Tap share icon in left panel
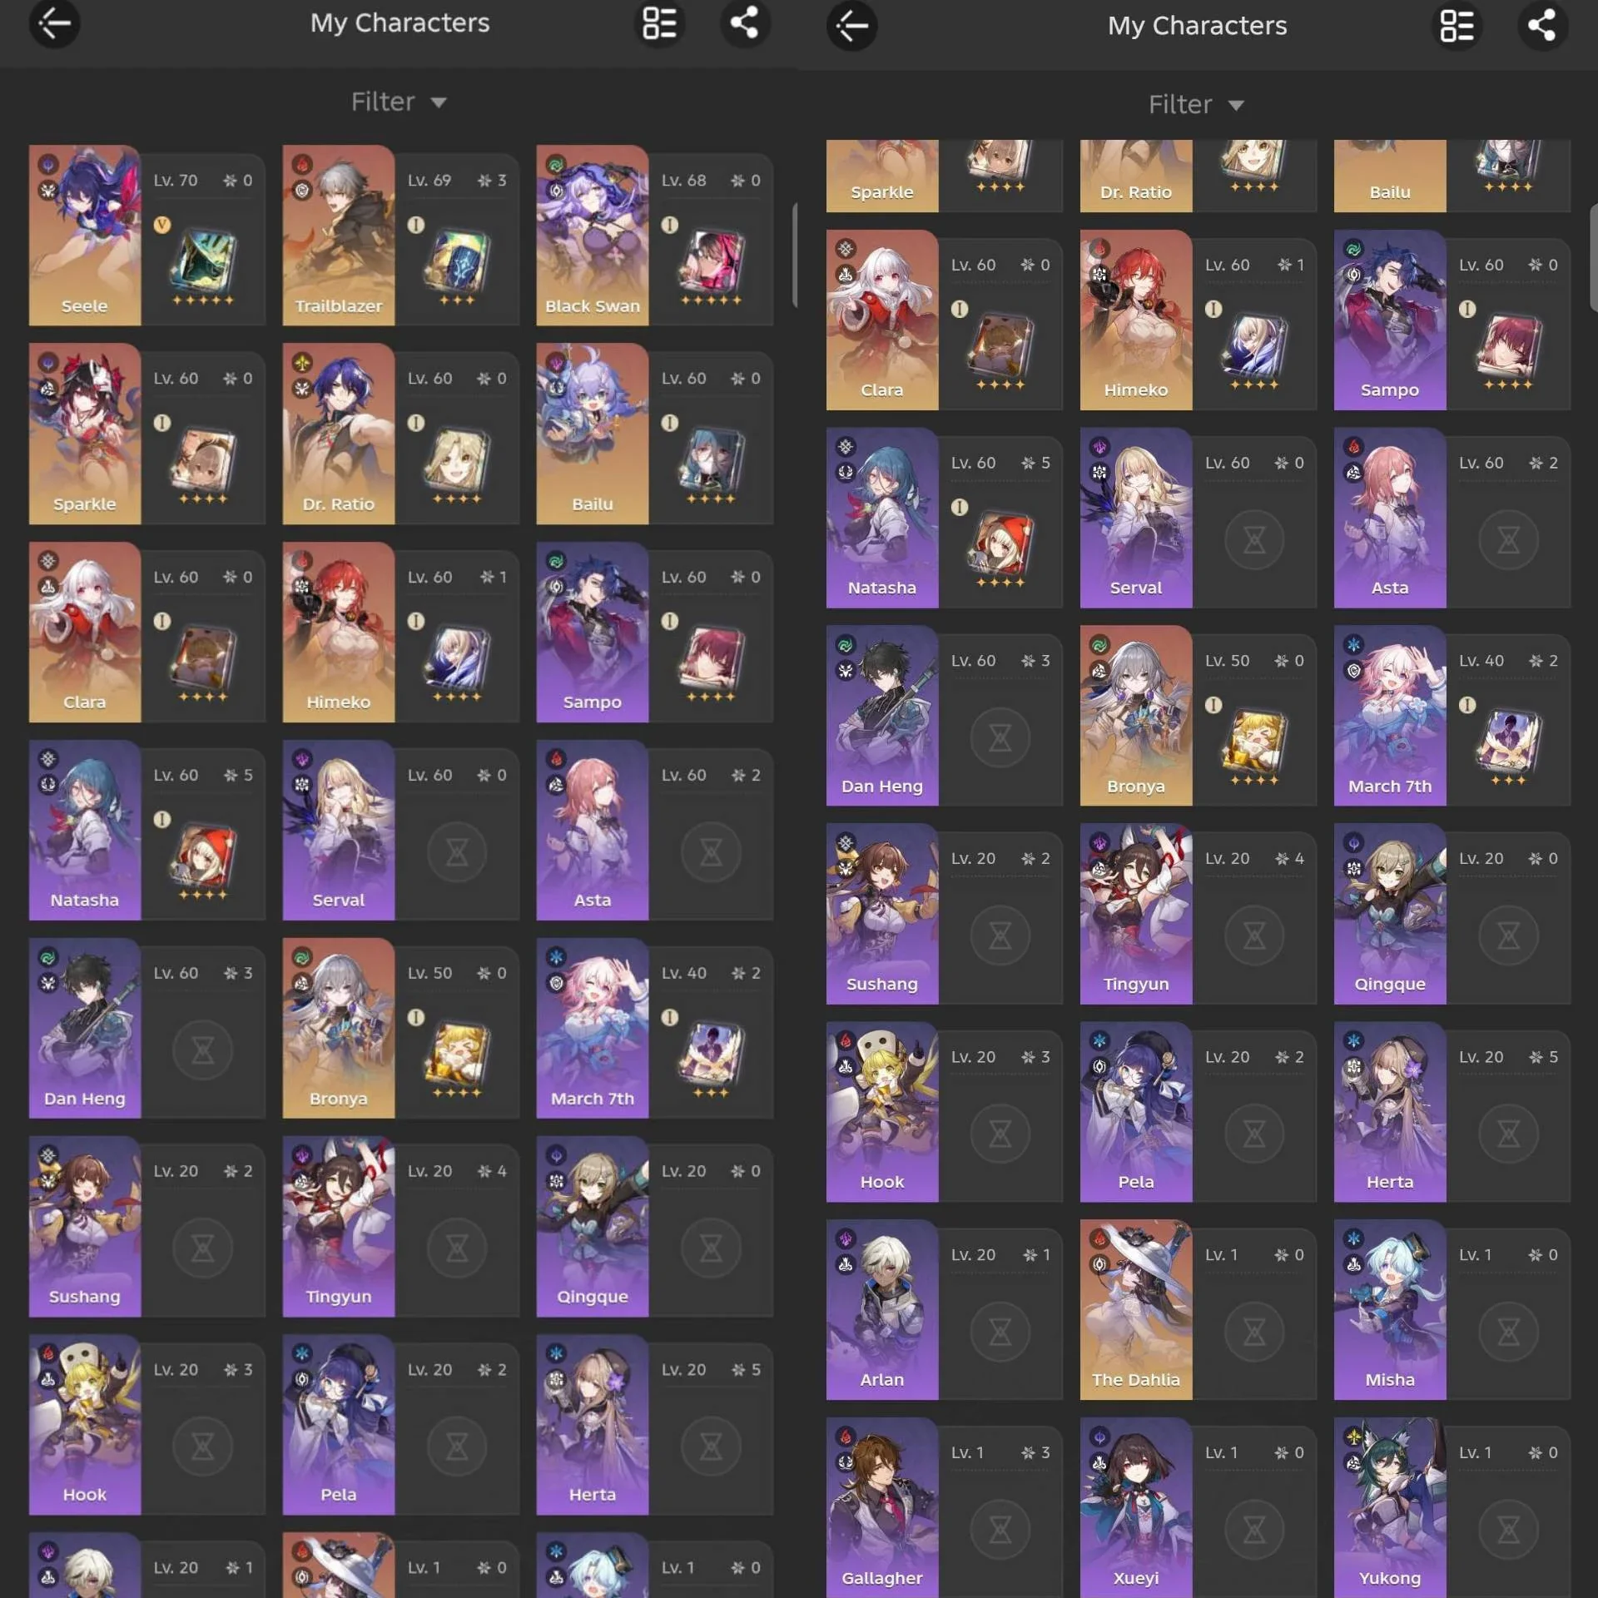1598x1598 pixels. [x=745, y=23]
